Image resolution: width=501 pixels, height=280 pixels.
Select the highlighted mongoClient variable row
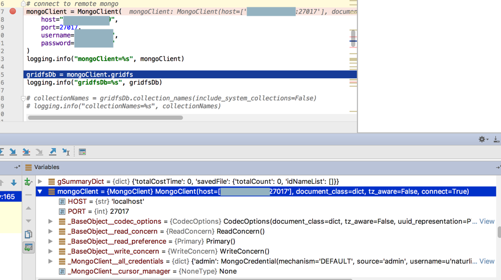[266, 192]
